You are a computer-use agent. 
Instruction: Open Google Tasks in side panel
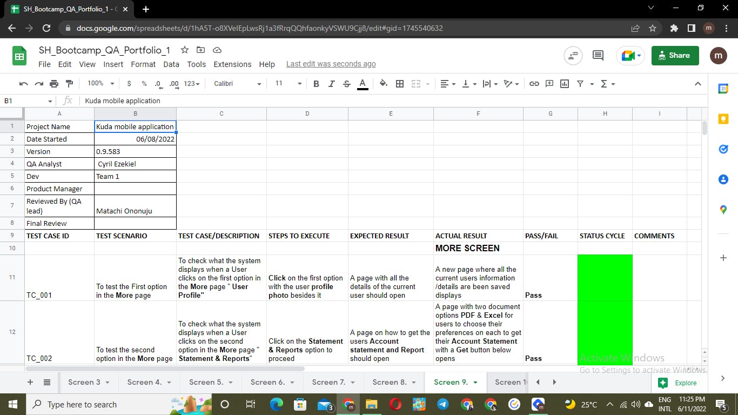tap(723, 149)
